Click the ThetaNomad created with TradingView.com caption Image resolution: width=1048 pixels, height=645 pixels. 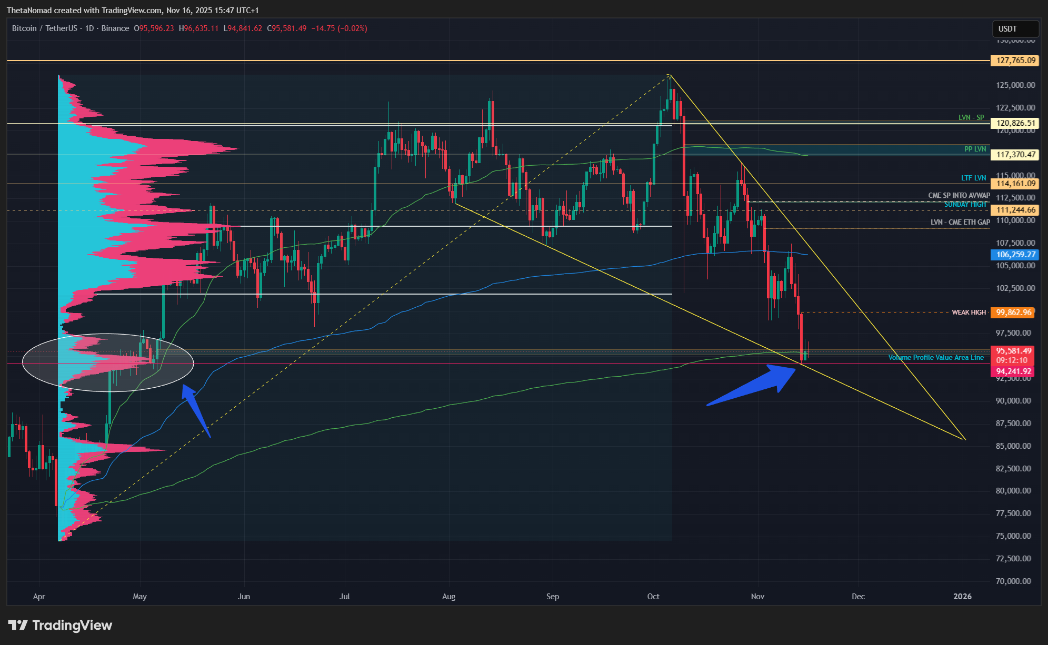point(133,10)
